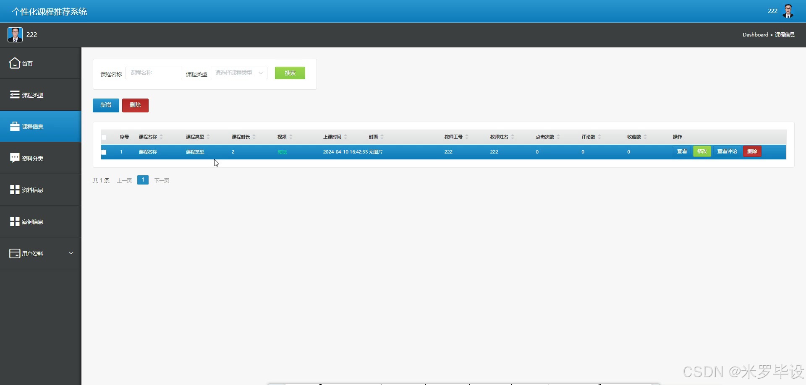Open 资料信息 menu item
Screen dimensions: 806x385
[x=40, y=190]
